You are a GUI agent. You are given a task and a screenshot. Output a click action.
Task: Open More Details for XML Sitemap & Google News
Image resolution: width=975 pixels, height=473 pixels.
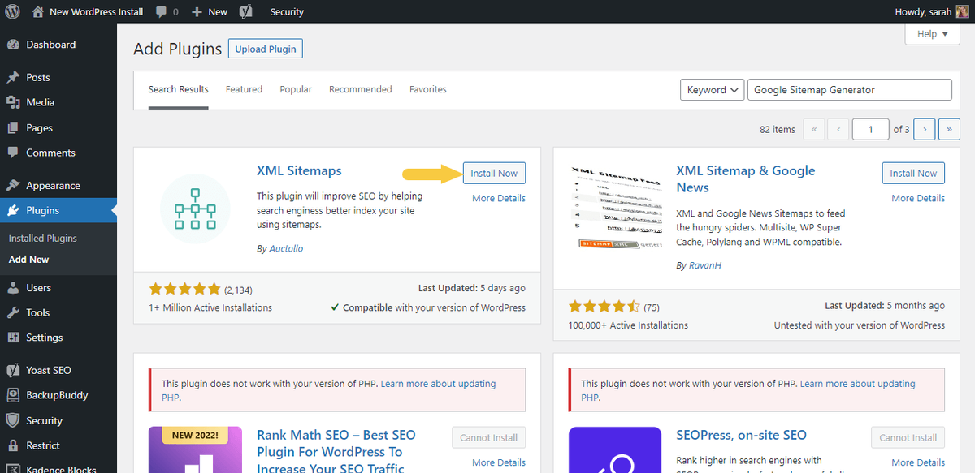click(918, 198)
